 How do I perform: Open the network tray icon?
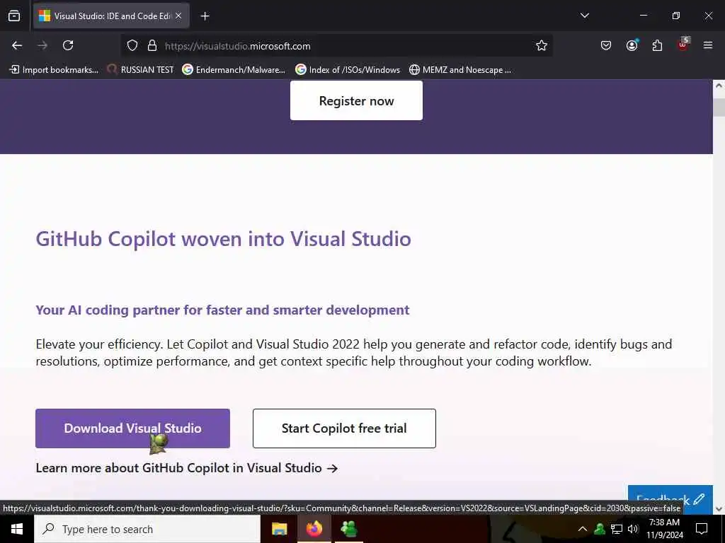pyautogui.click(x=617, y=529)
